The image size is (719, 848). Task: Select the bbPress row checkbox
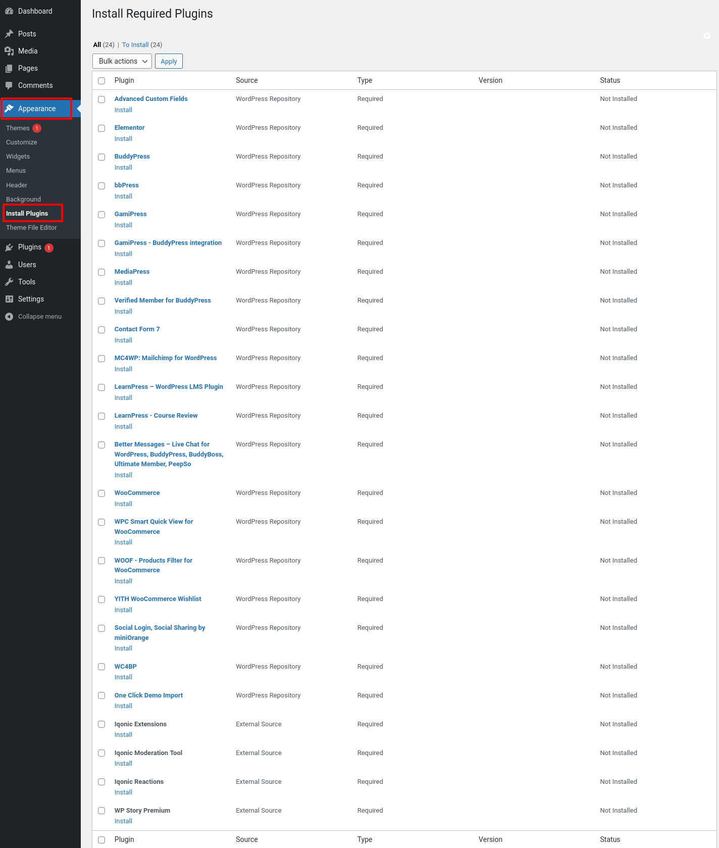click(x=101, y=186)
